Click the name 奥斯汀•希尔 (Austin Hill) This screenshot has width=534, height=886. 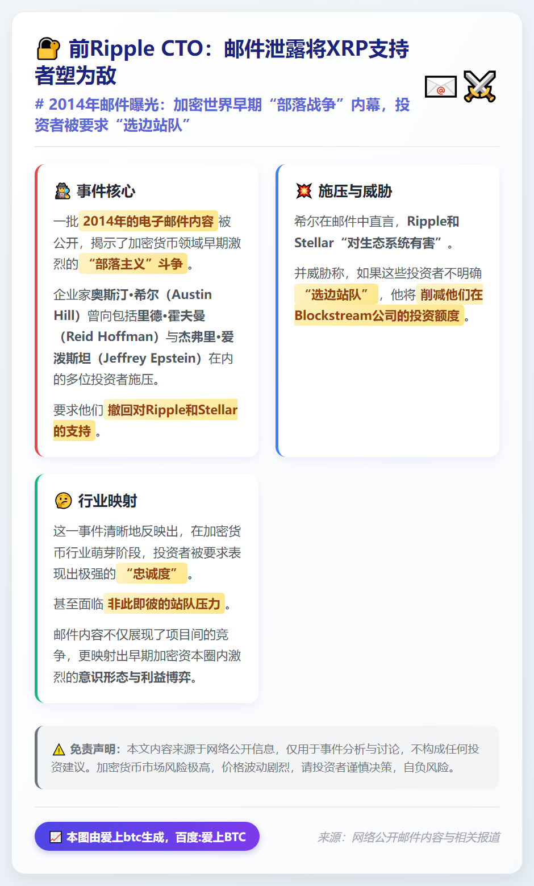[x=133, y=305]
